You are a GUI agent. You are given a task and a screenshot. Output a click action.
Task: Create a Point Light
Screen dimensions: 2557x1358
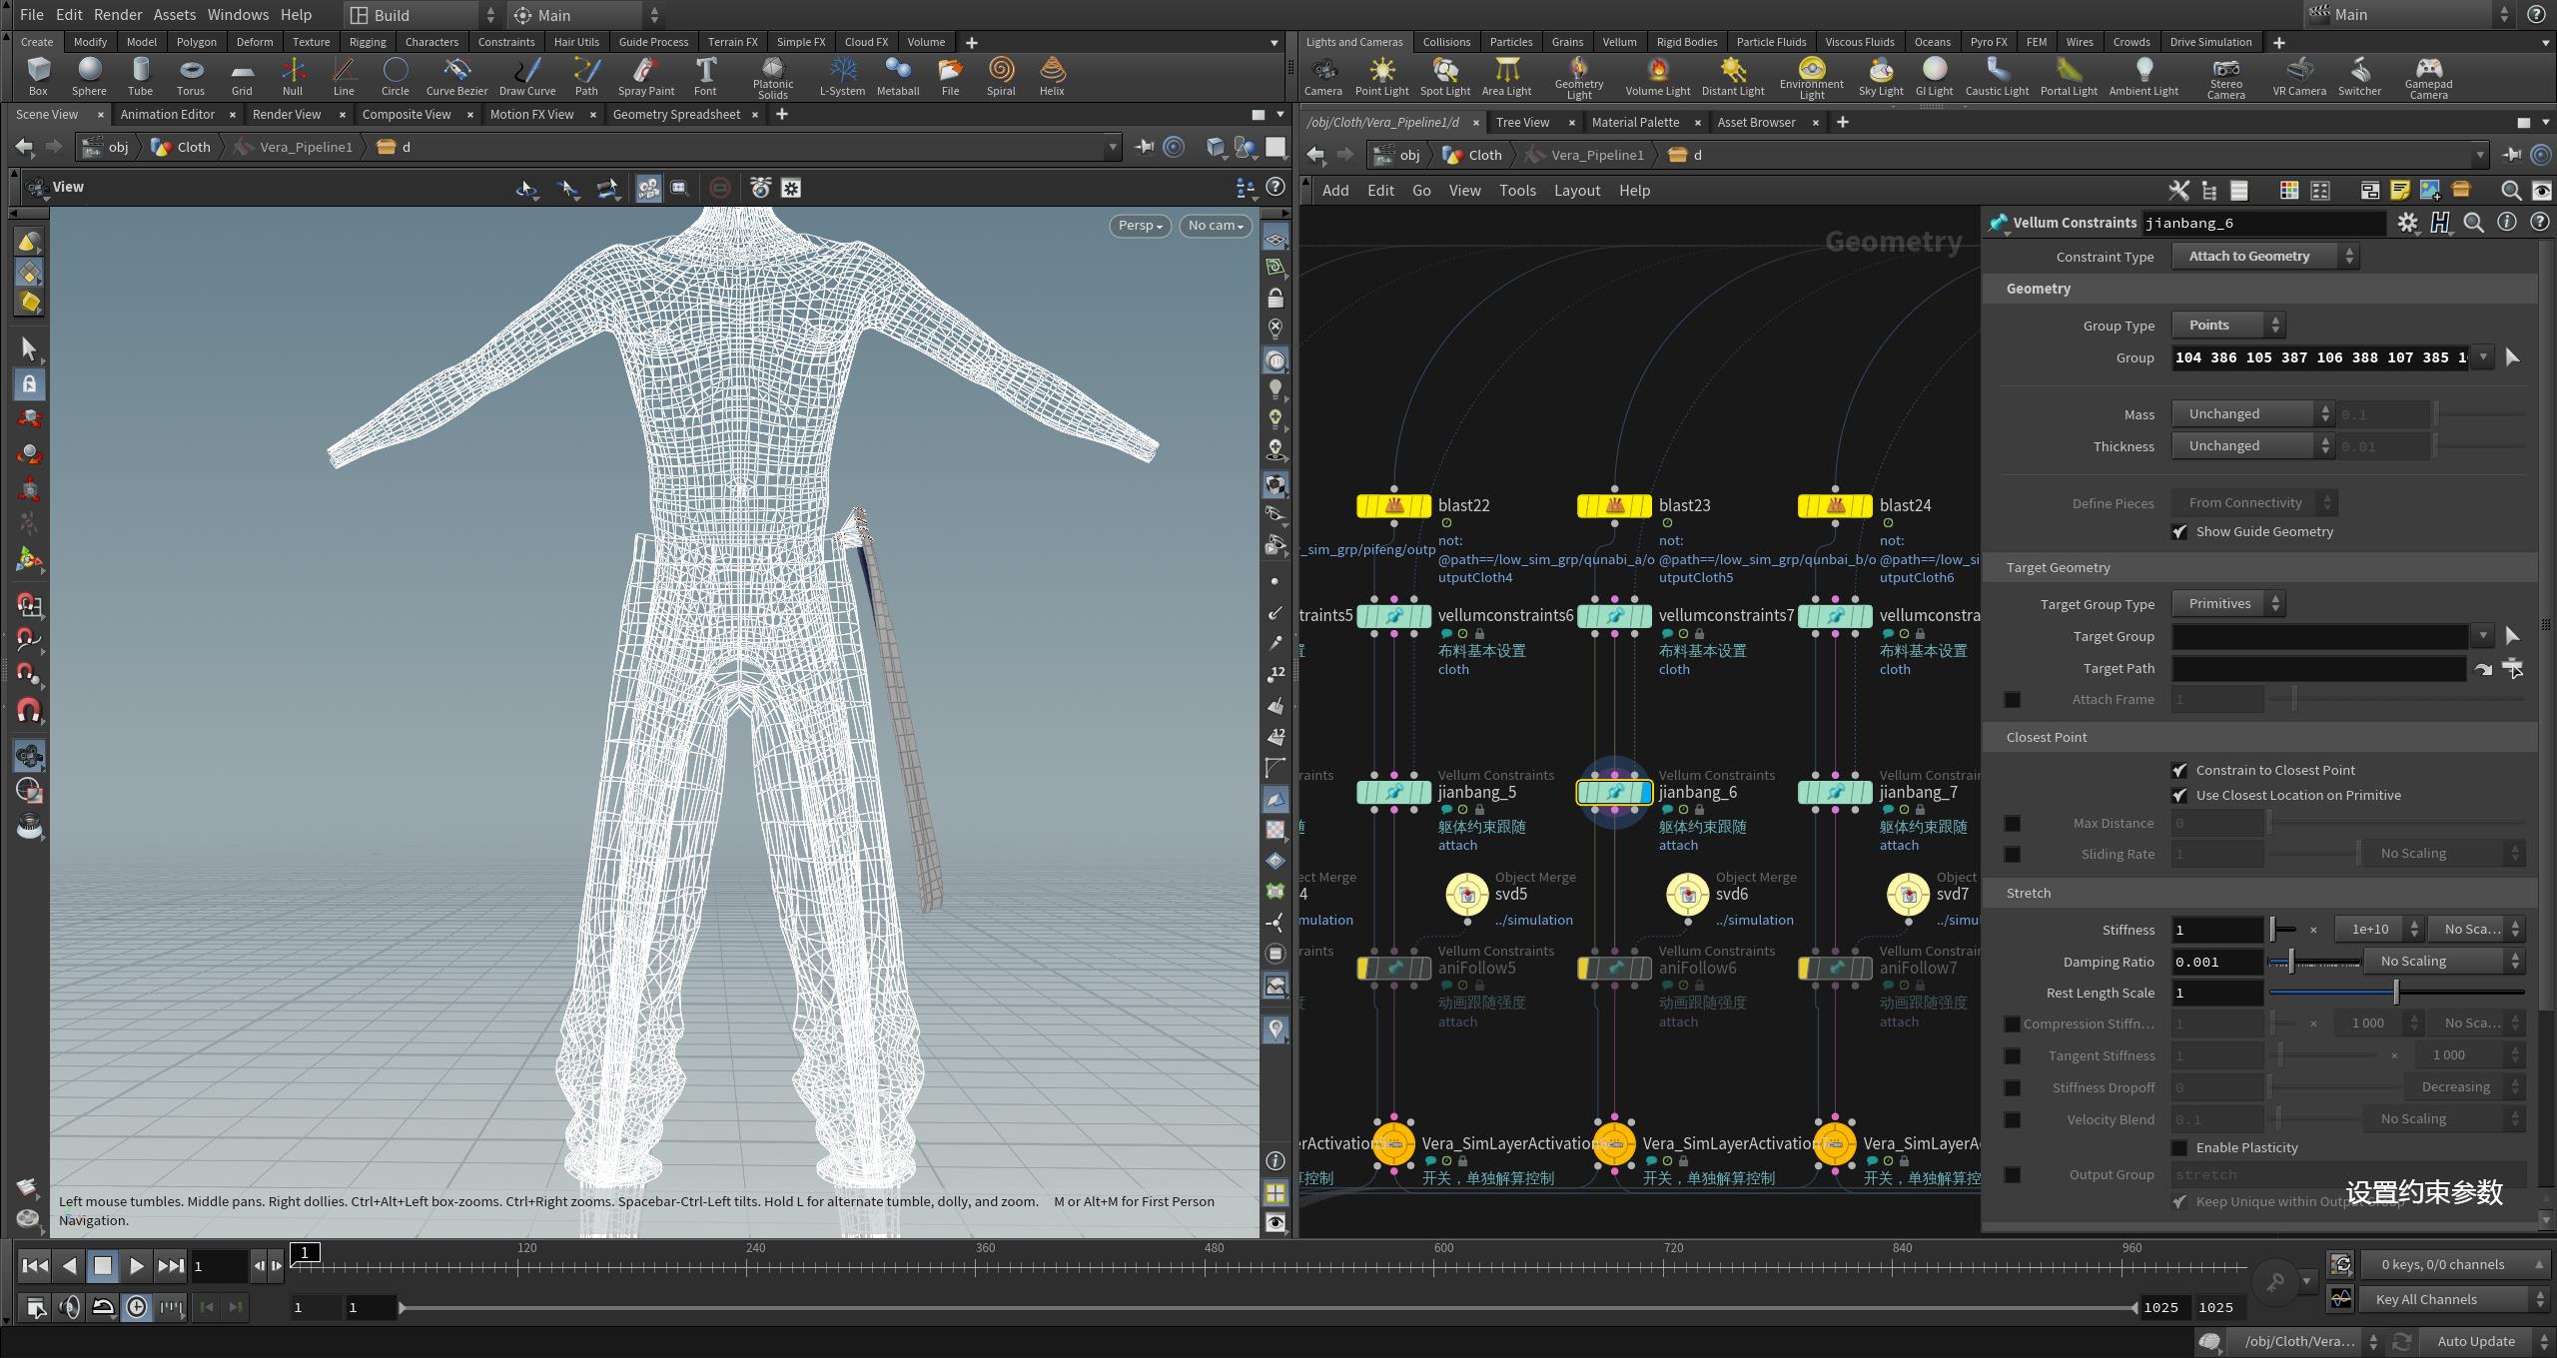[1382, 76]
